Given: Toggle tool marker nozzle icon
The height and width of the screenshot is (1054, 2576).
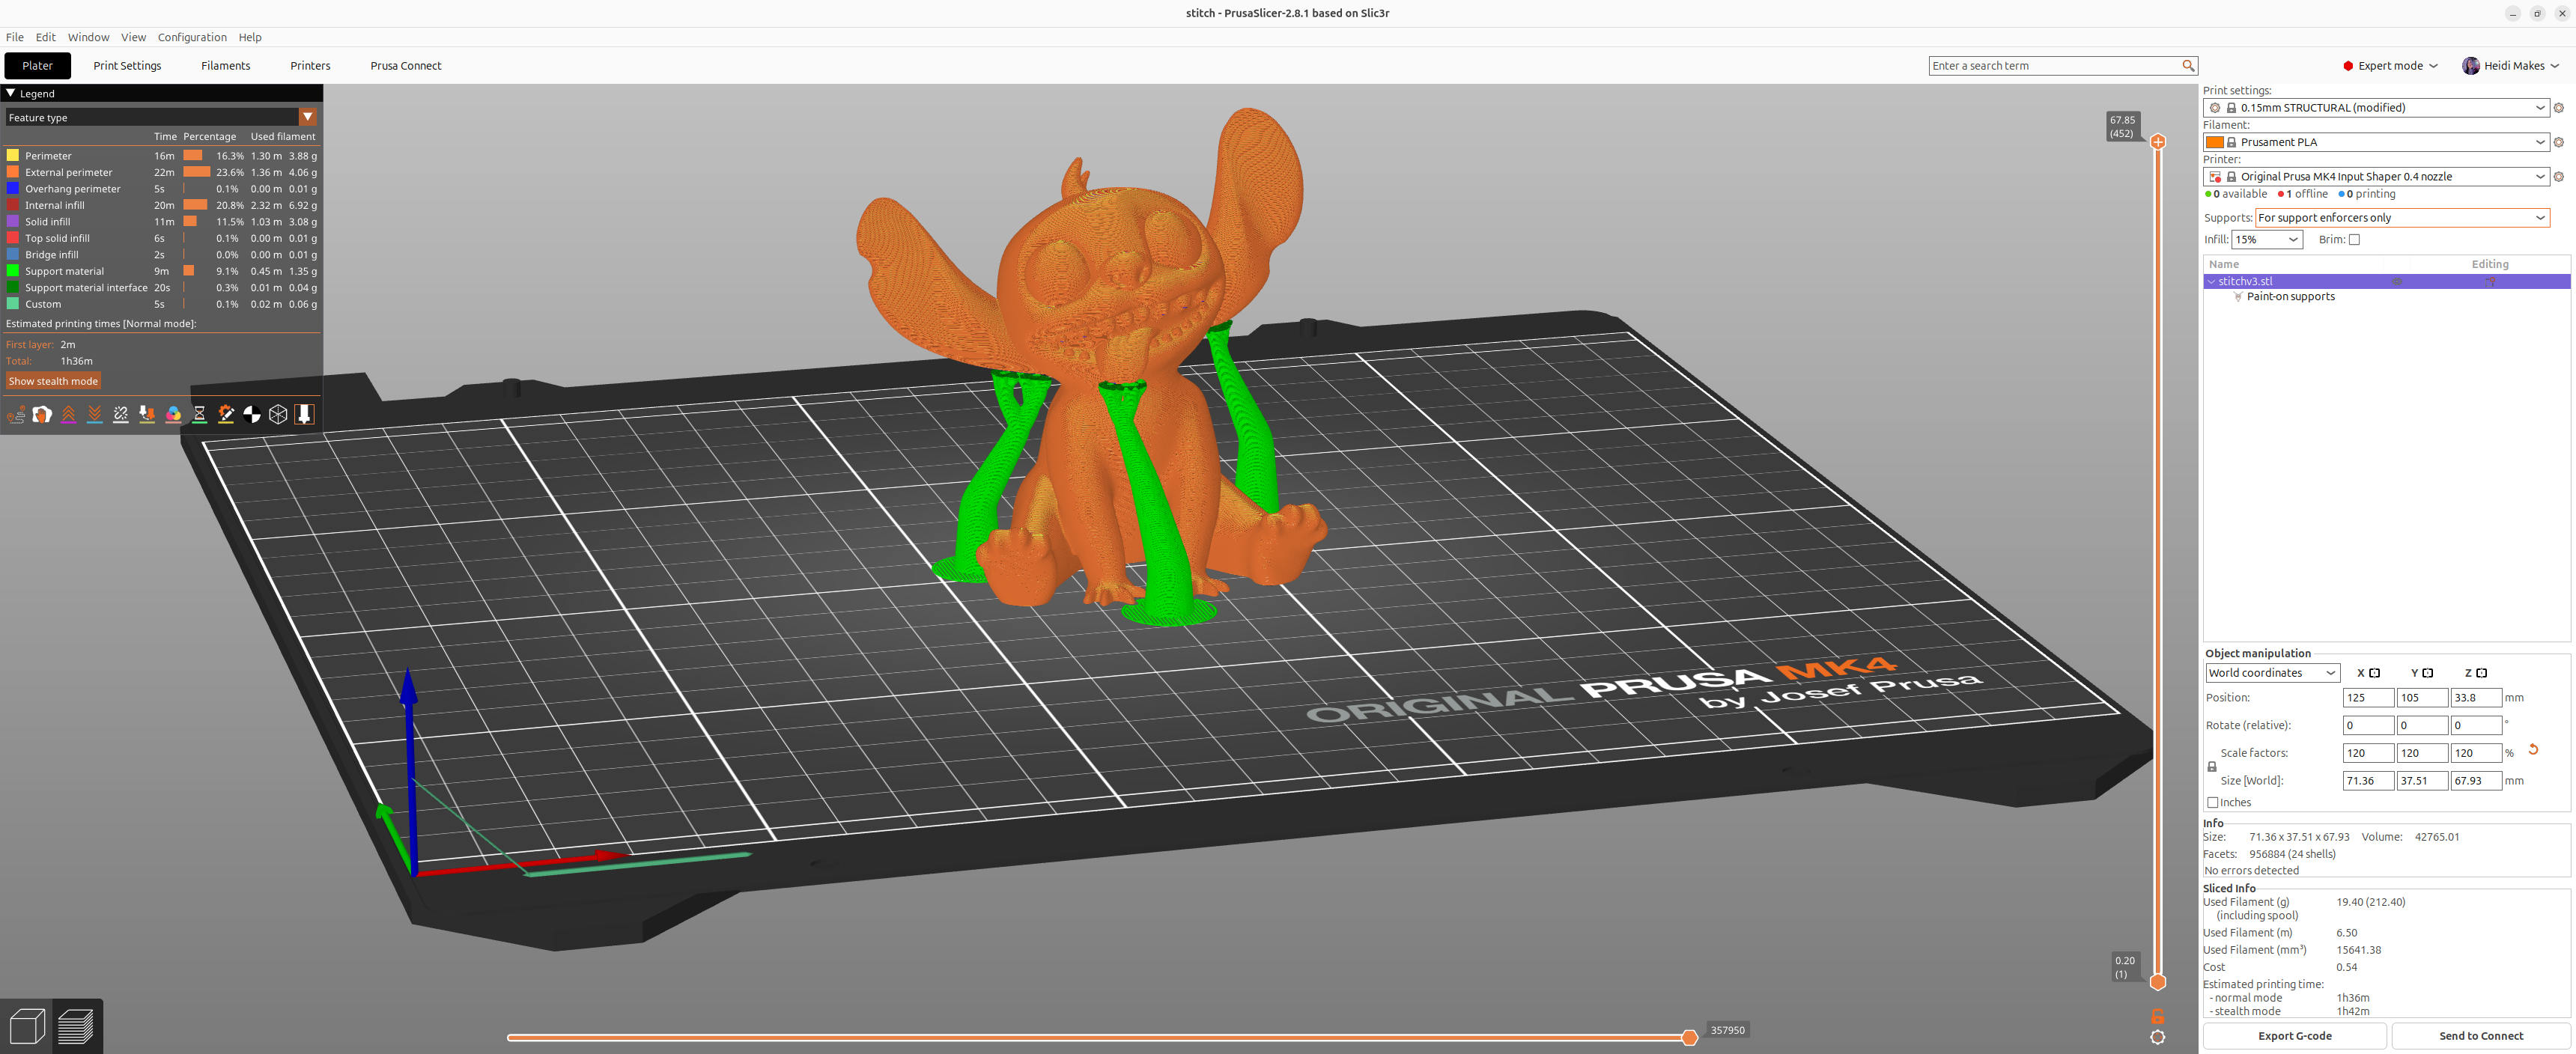Looking at the screenshot, I should [304, 414].
